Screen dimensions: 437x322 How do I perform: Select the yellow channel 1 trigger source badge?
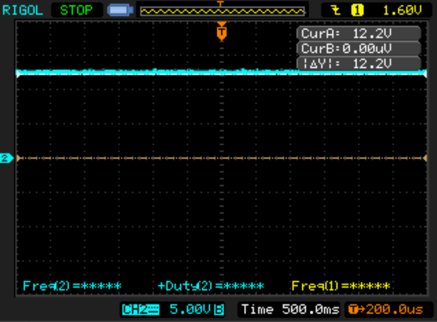tap(357, 11)
